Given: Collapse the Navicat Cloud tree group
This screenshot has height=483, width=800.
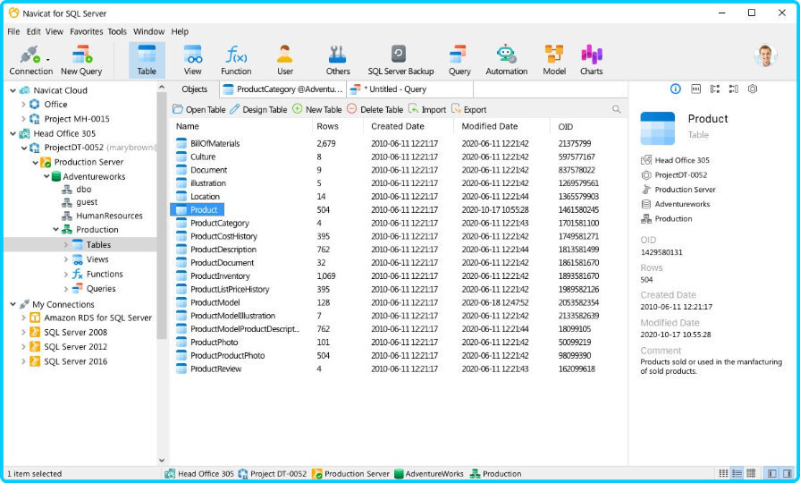Looking at the screenshot, I should pyautogui.click(x=12, y=90).
